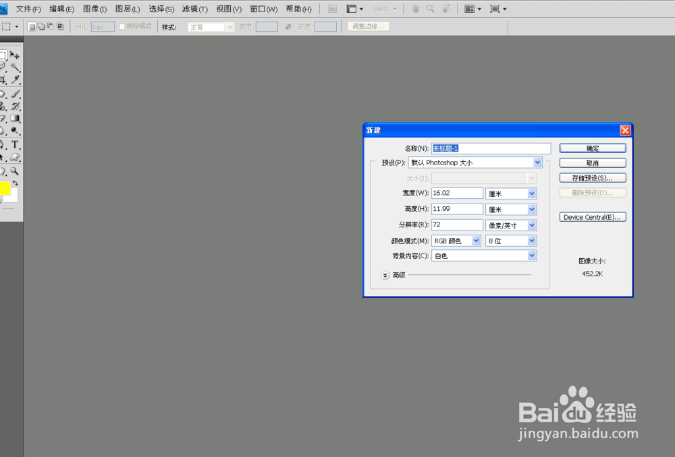The image size is (675, 457).
Task: Open the 窗口(W) menu
Action: (263, 9)
